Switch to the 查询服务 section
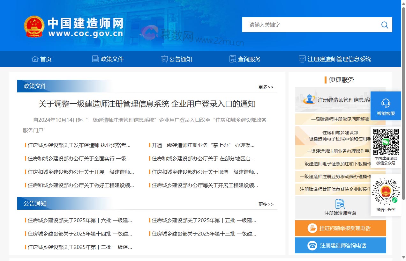Screen dimensions: 406x261 click(x=249, y=59)
